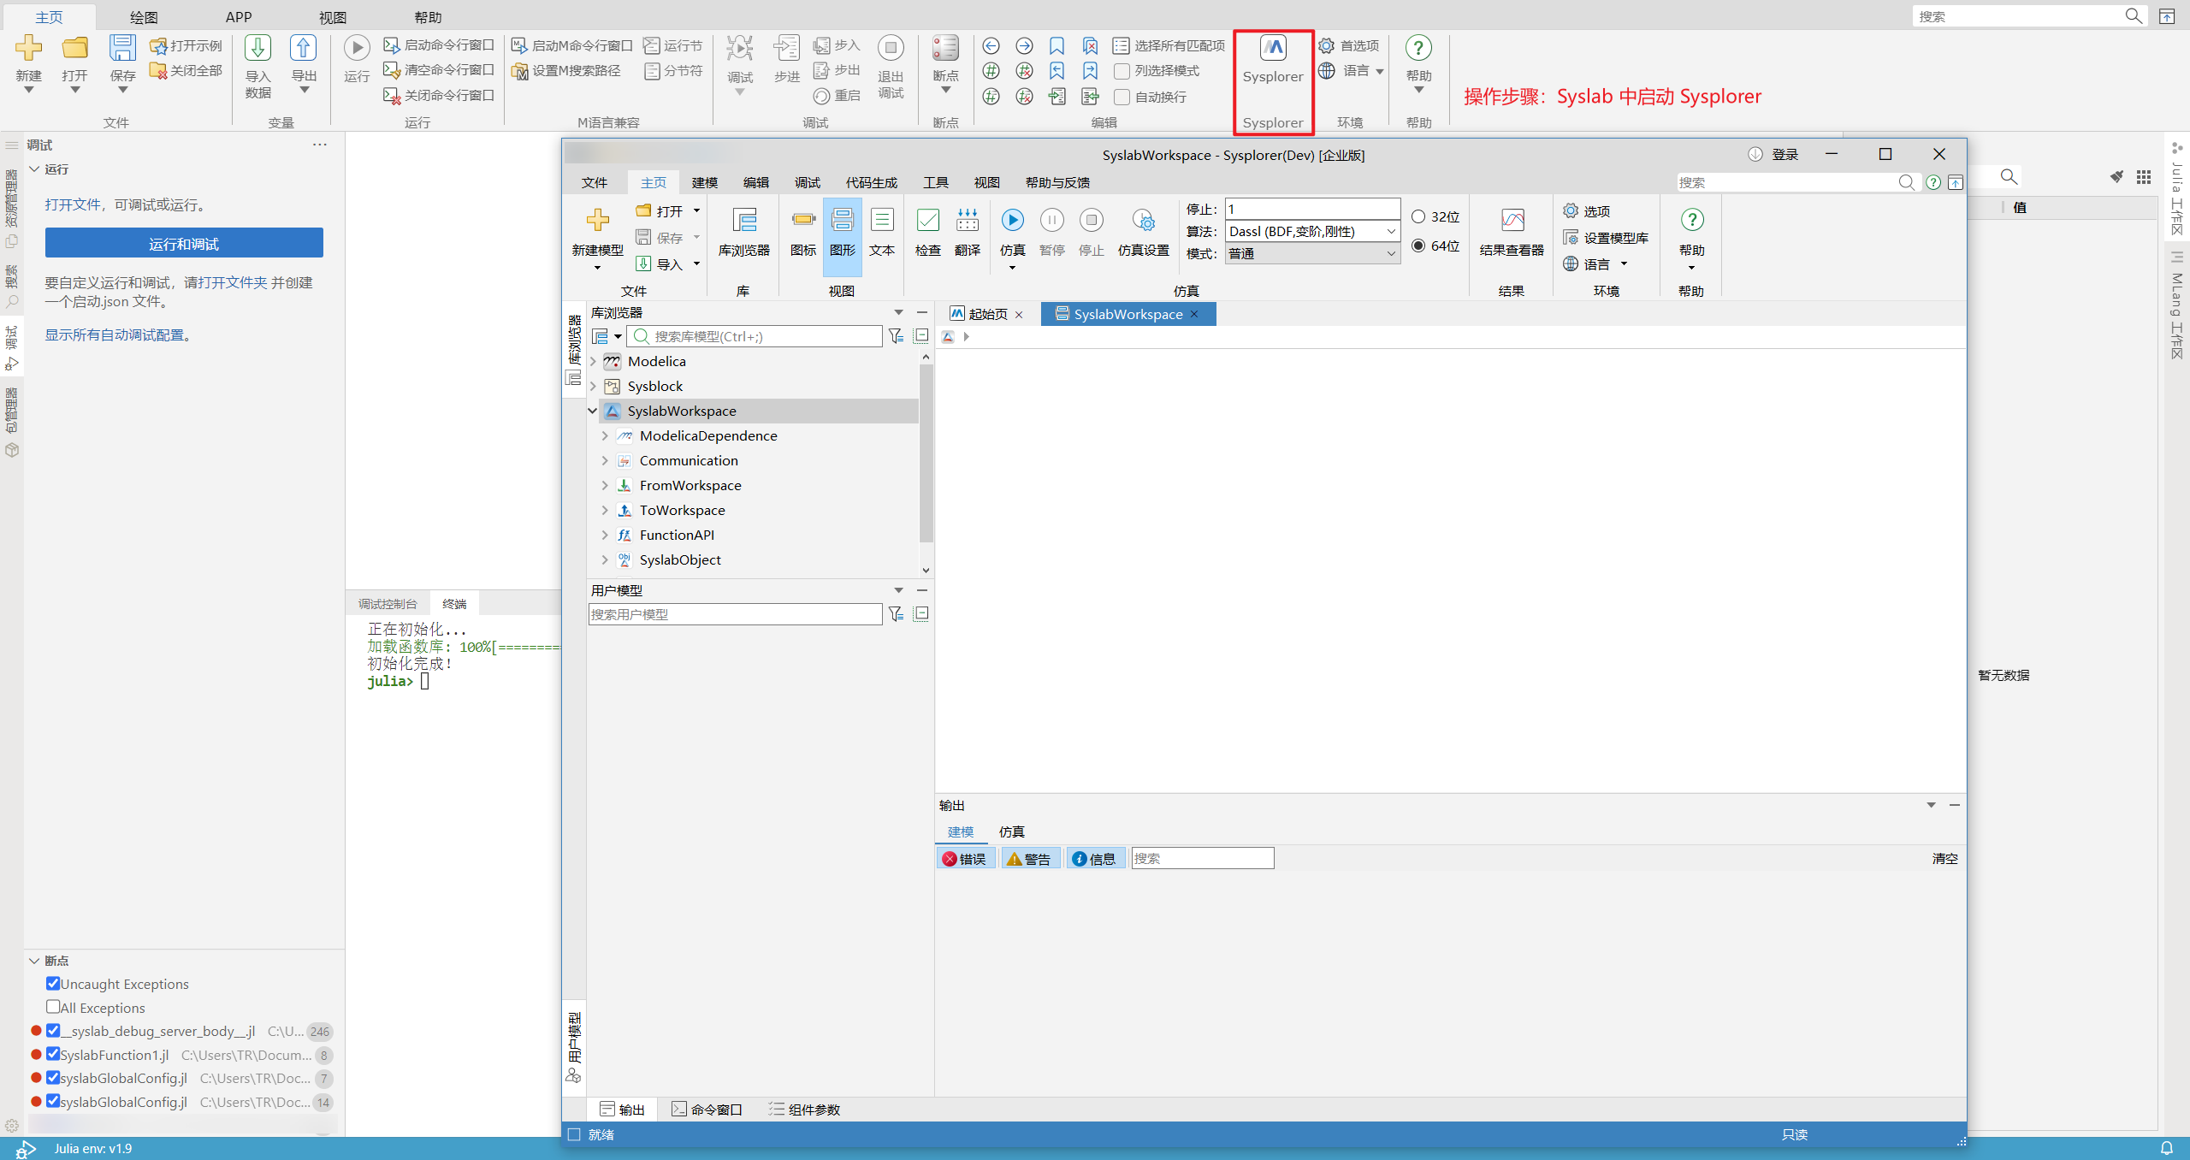Click the Syslab 新建 (new) icon
2190x1160 pixels.
click(x=28, y=49)
